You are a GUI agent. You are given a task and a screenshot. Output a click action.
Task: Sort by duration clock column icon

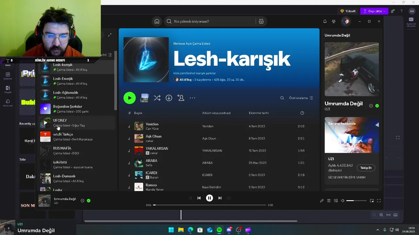coord(302,113)
